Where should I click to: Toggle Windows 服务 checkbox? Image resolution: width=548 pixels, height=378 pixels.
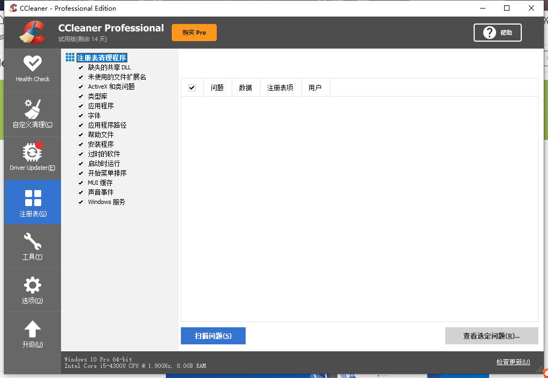pyautogui.click(x=81, y=202)
